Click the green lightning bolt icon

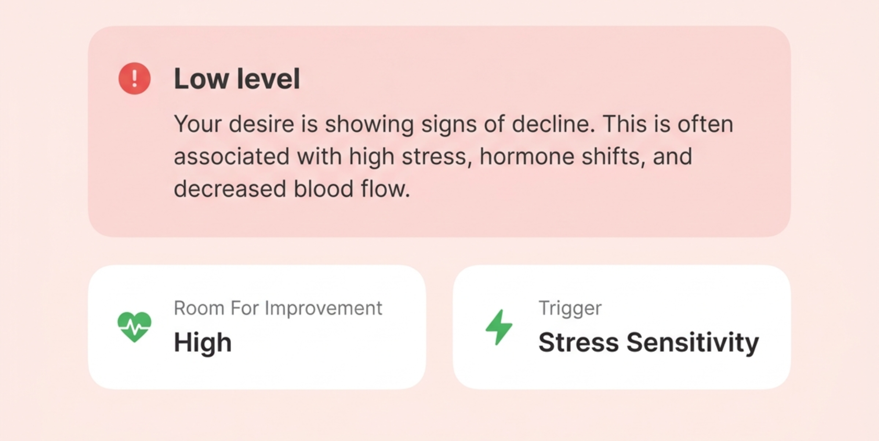click(x=499, y=327)
